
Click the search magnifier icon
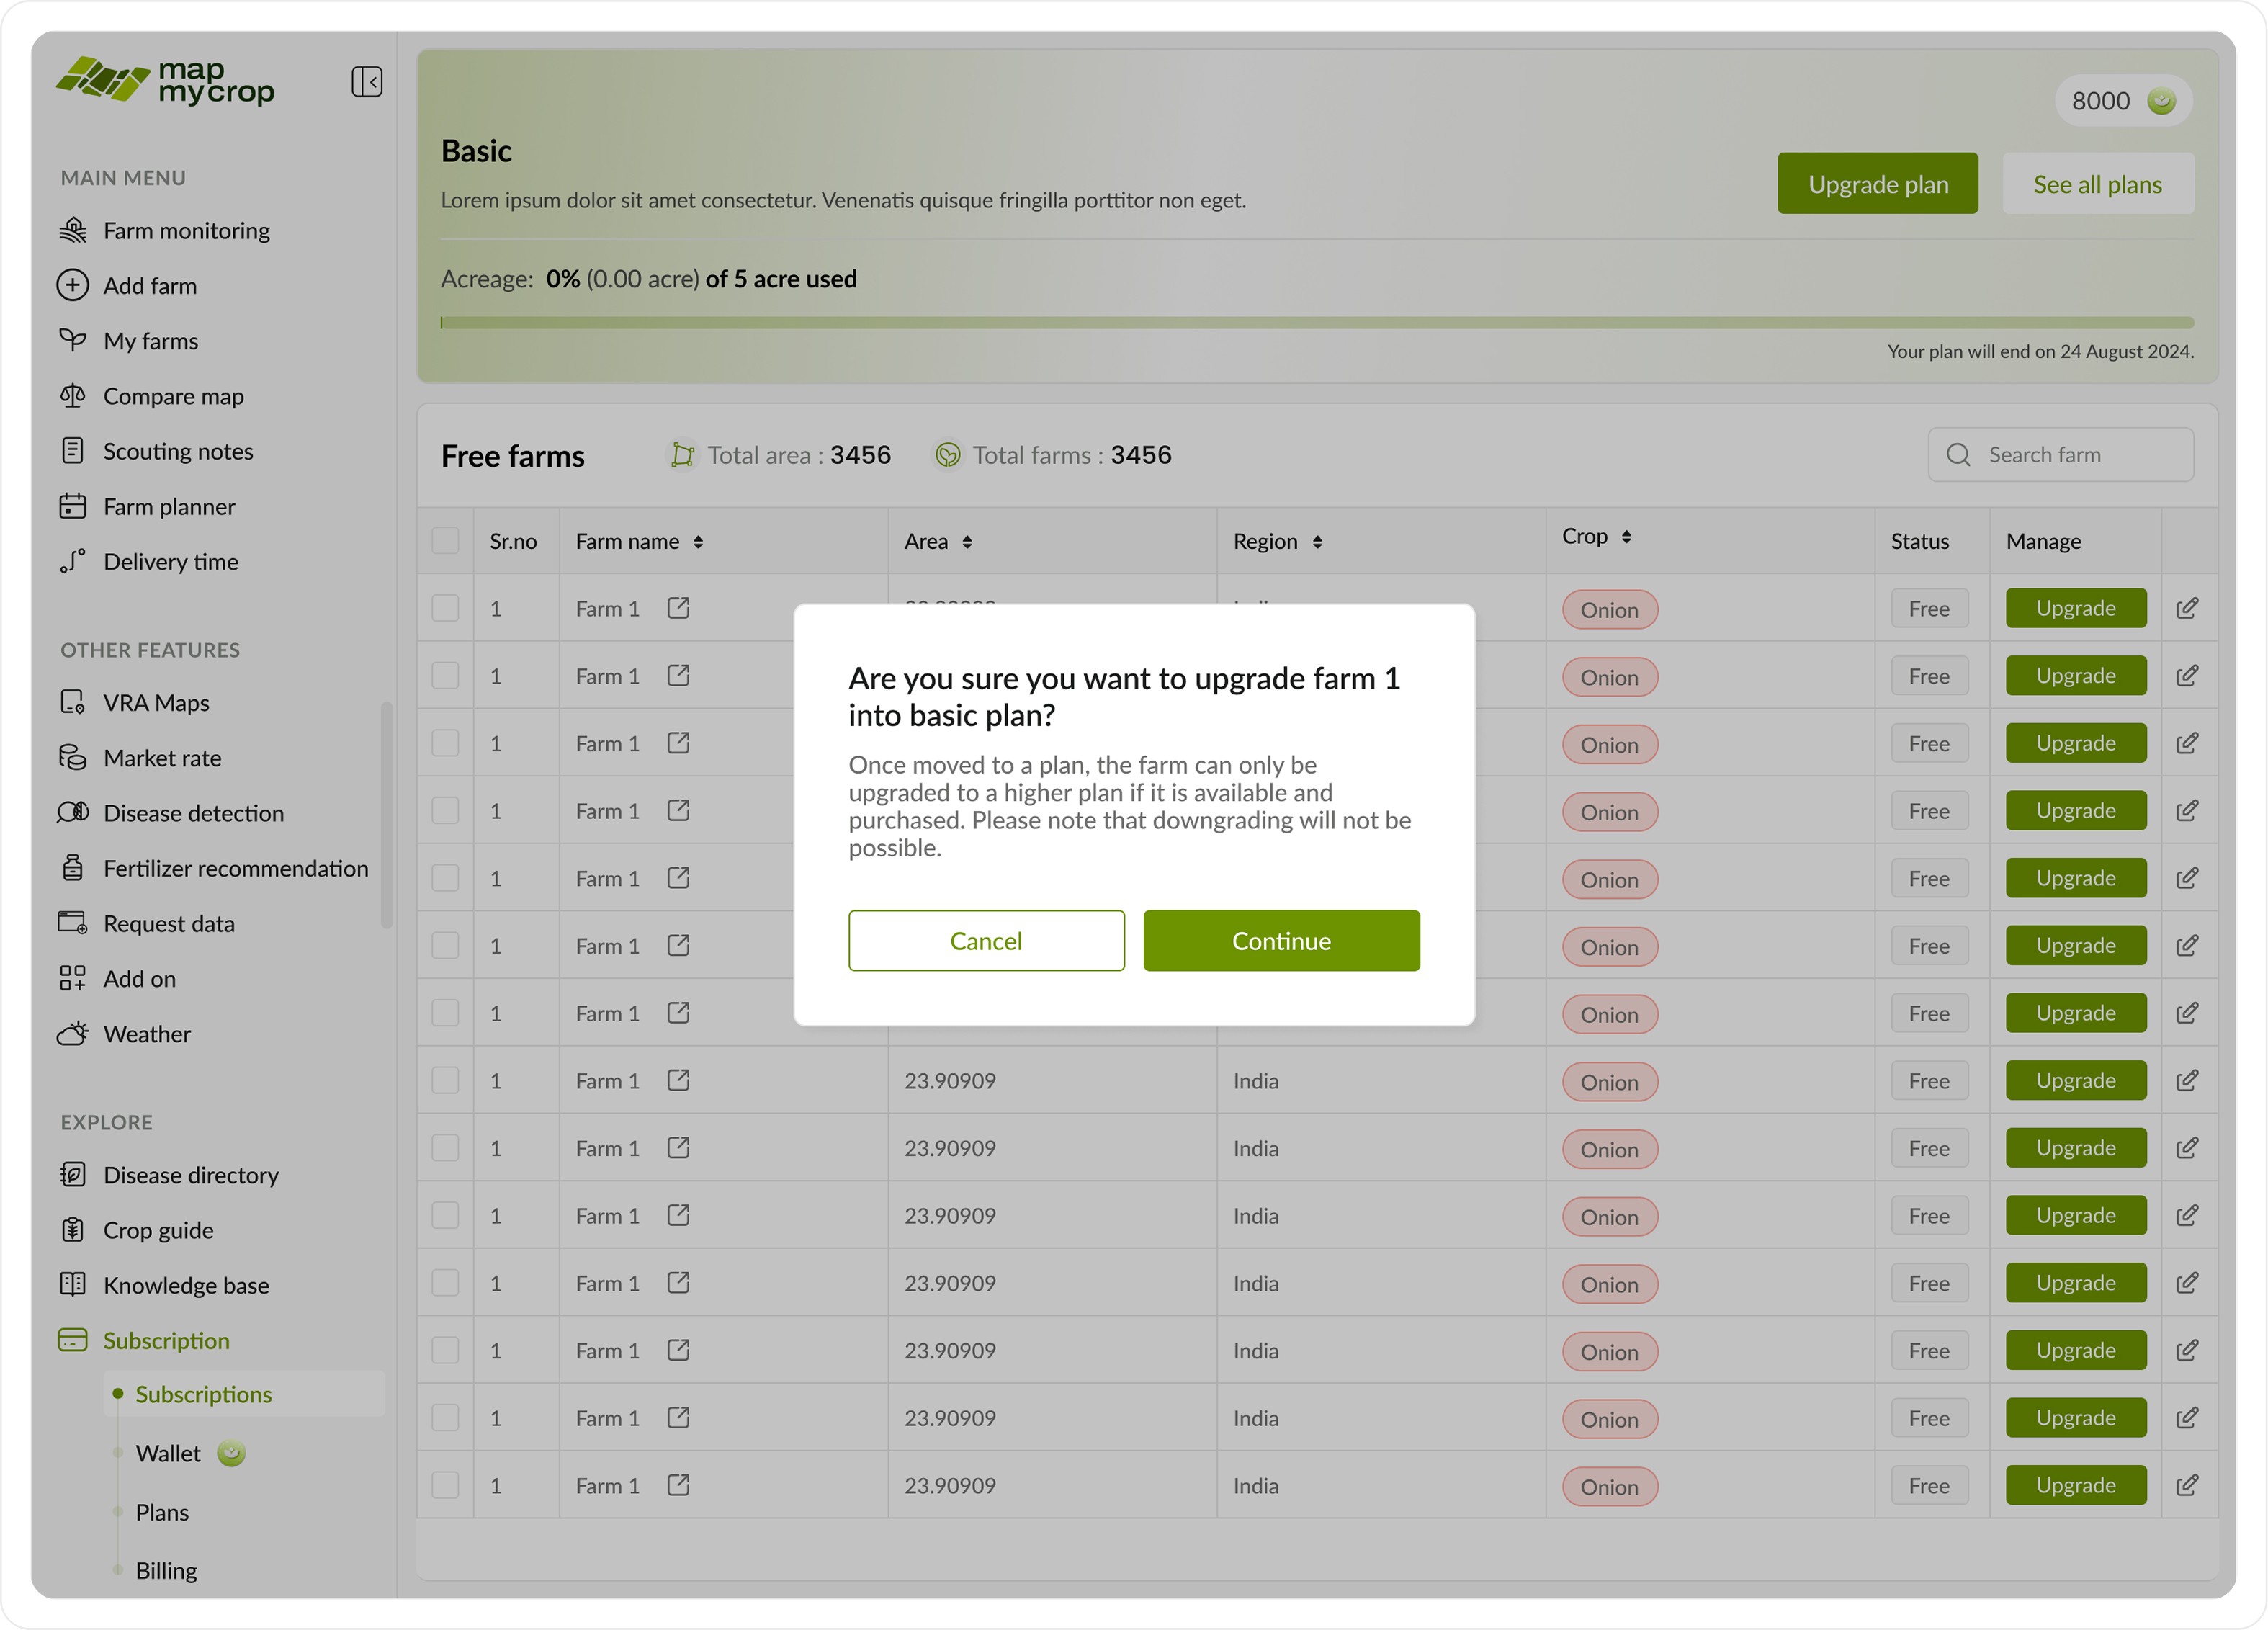(1958, 455)
